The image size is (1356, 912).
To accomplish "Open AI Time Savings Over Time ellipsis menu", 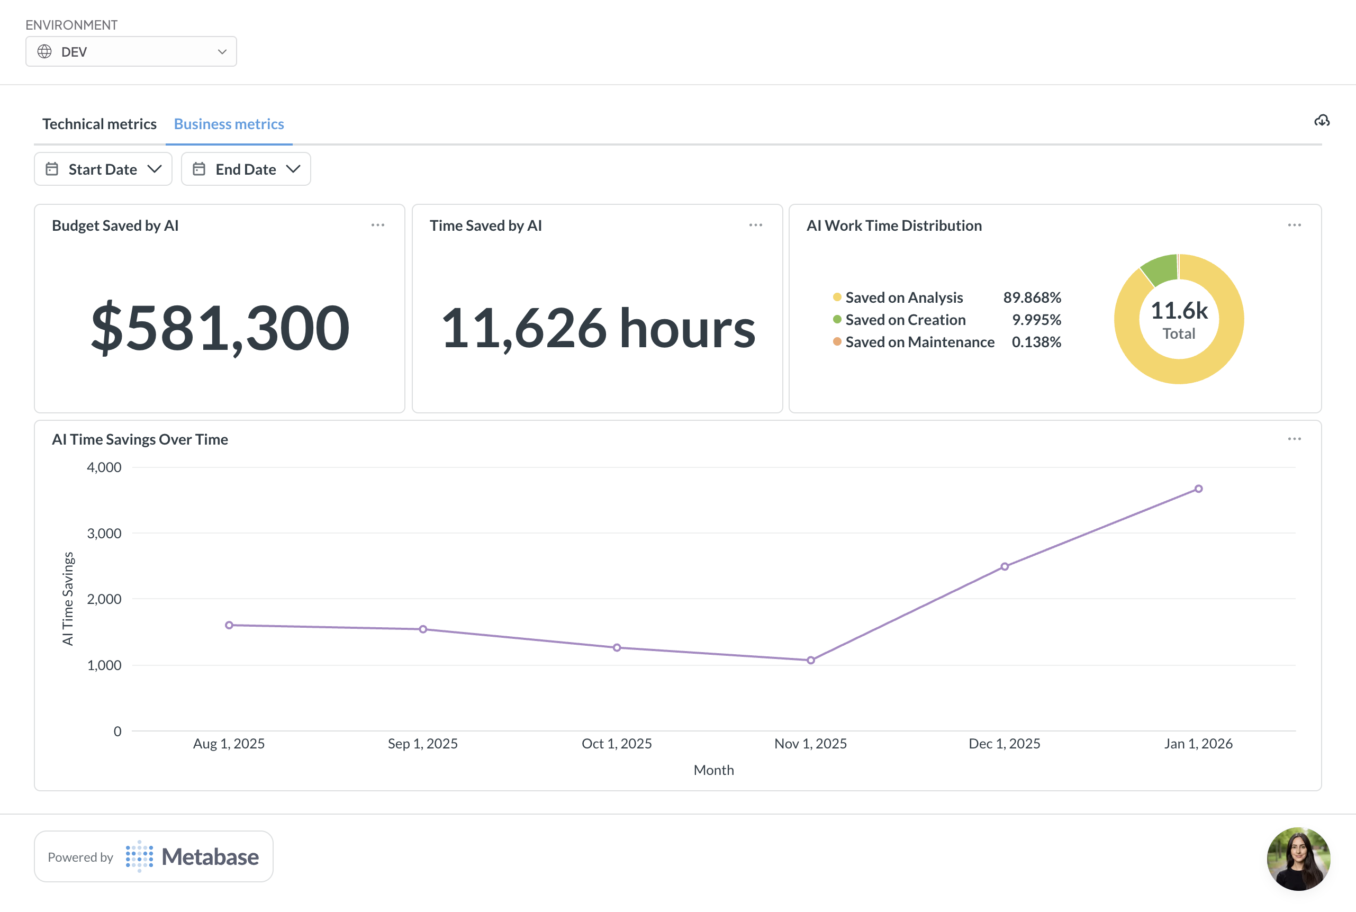I will point(1294,439).
